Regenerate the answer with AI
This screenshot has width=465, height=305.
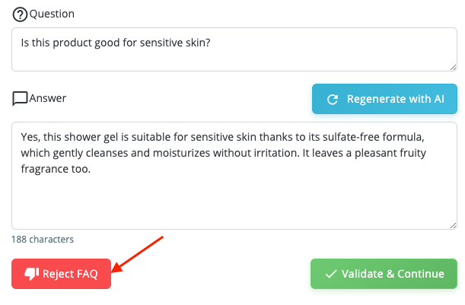[x=384, y=99]
